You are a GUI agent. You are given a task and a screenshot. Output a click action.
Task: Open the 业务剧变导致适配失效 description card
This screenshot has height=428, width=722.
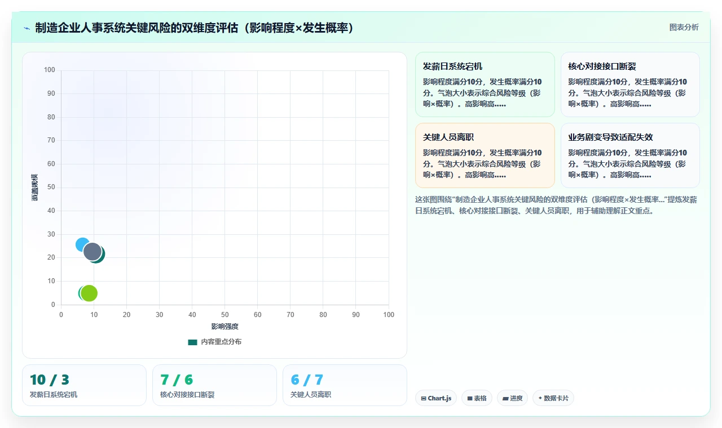click(630, 155)
